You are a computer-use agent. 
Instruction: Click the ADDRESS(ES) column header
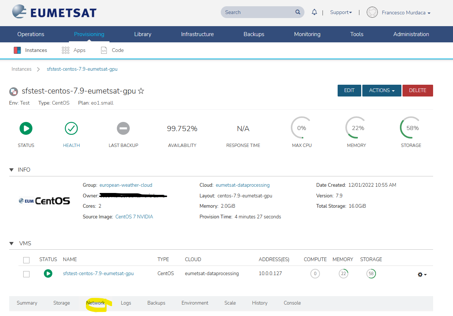[274, 260]
